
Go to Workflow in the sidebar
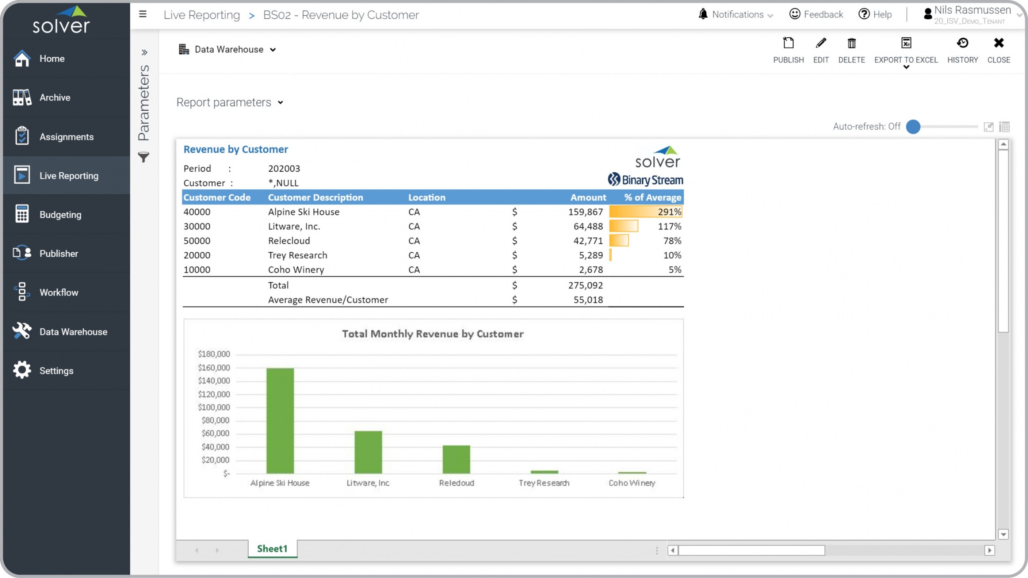(x=59, y=292)
